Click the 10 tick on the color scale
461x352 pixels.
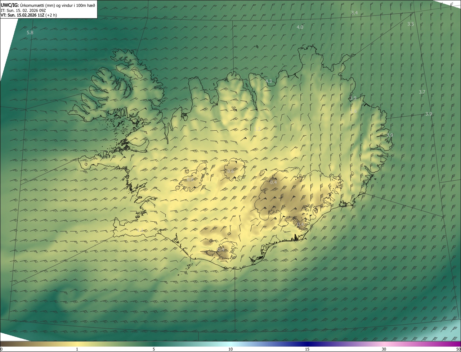click(x=230, y=349)
